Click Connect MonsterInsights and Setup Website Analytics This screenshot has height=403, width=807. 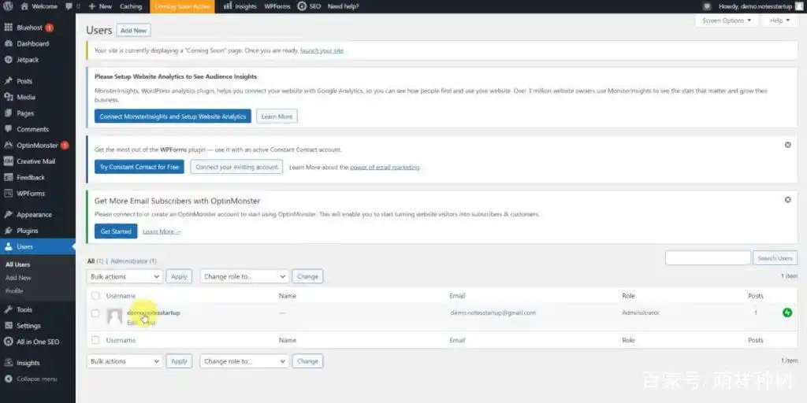click(173, 116)
